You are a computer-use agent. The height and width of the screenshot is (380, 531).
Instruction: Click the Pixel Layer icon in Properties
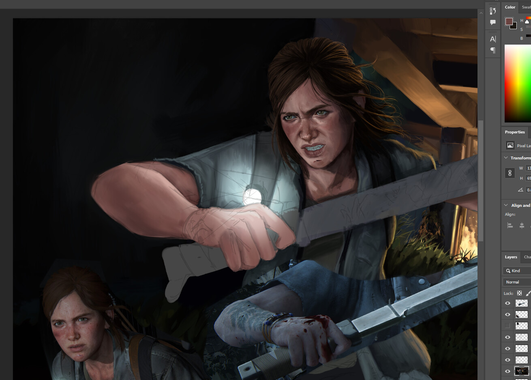(x=510, y=145)
